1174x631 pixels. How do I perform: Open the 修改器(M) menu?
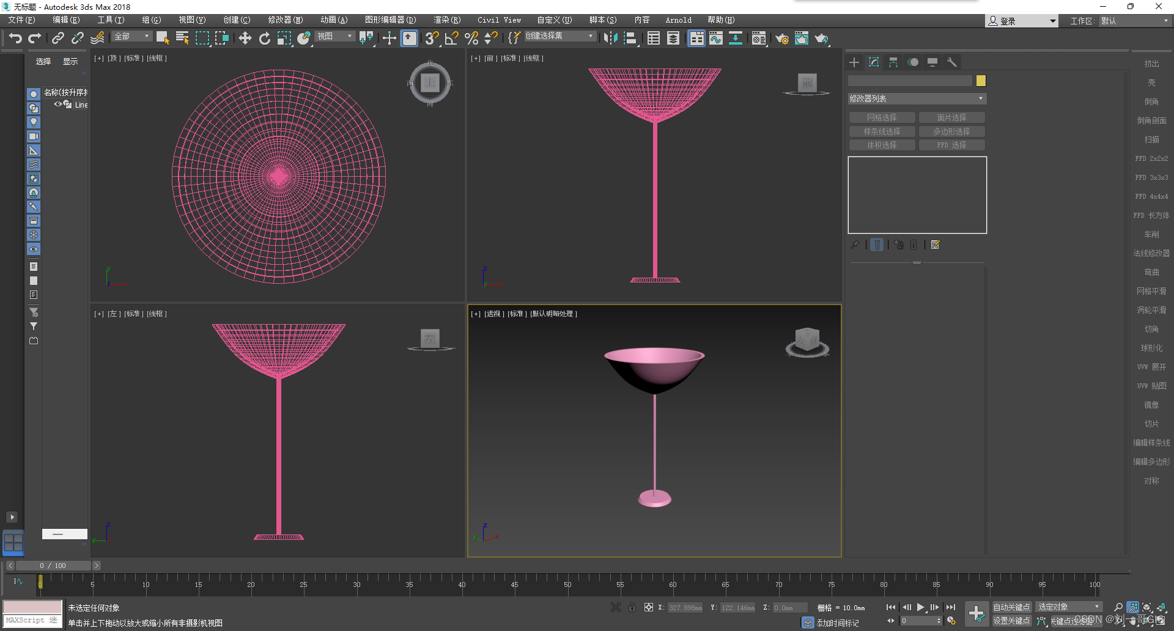285,20
